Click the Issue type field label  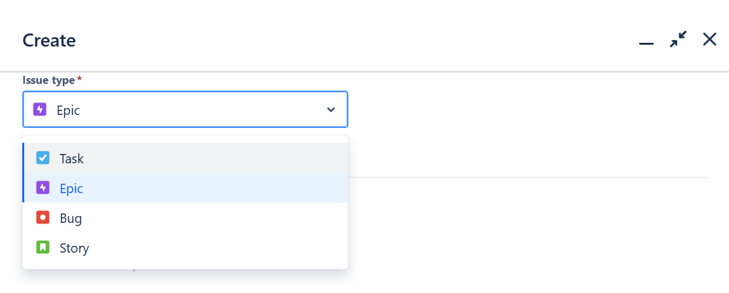point(48,81)
